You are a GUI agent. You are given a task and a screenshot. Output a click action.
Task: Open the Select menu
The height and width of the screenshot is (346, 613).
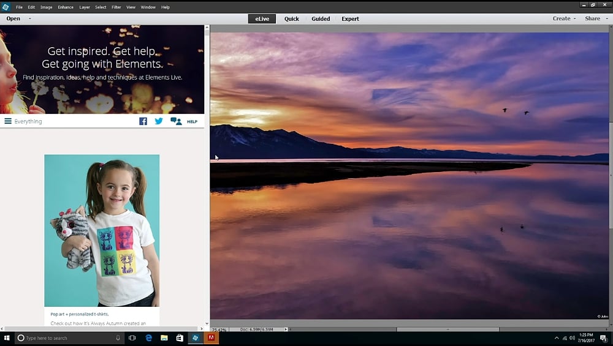point(101,7)
